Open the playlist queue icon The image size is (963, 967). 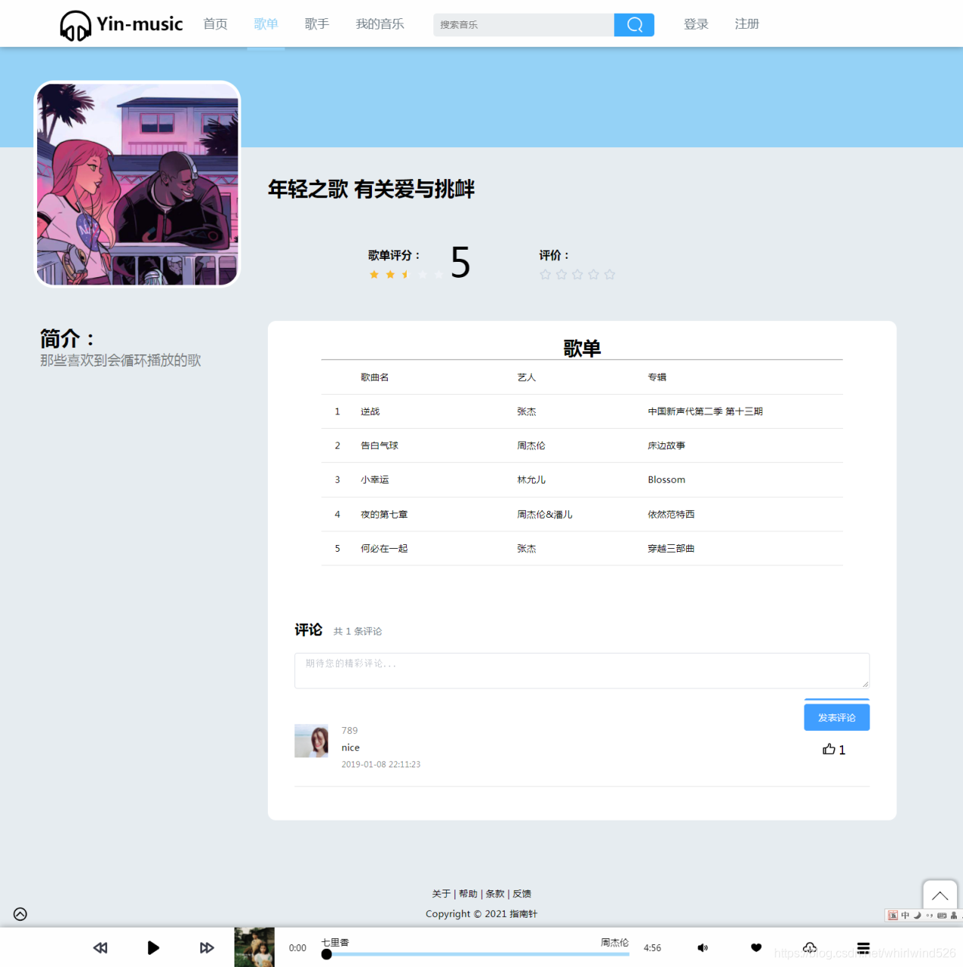click(x=863, y=947)
